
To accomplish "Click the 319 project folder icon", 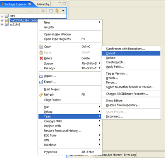I will point(7,16).
